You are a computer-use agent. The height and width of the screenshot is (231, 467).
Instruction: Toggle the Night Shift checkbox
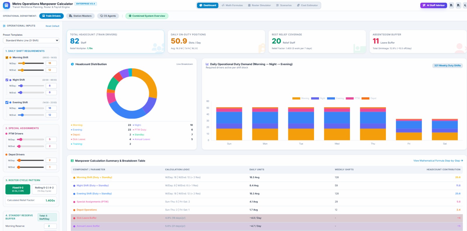click(7, 80)
